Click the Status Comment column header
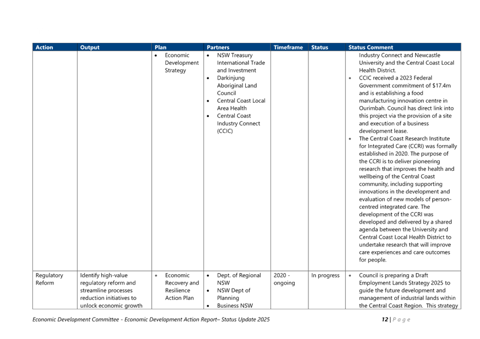The width and height of the screenshot is (480, 339). click(x=403, y=47)
